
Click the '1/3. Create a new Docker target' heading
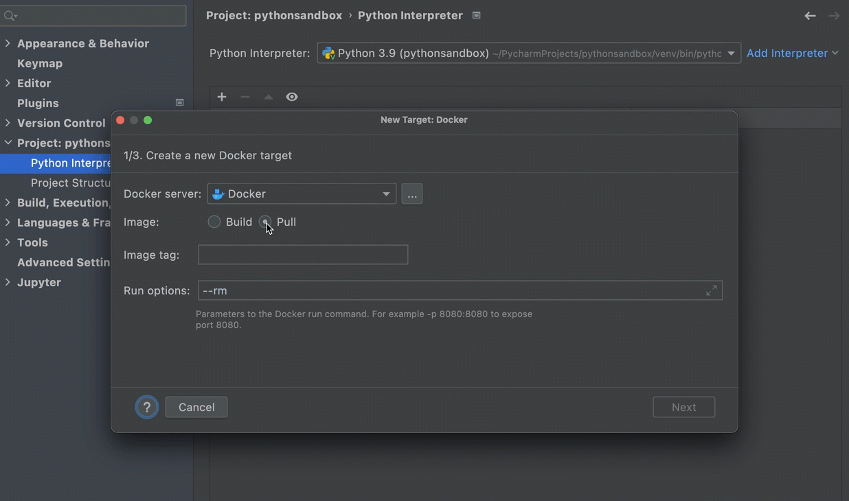(x=207, y=155)
